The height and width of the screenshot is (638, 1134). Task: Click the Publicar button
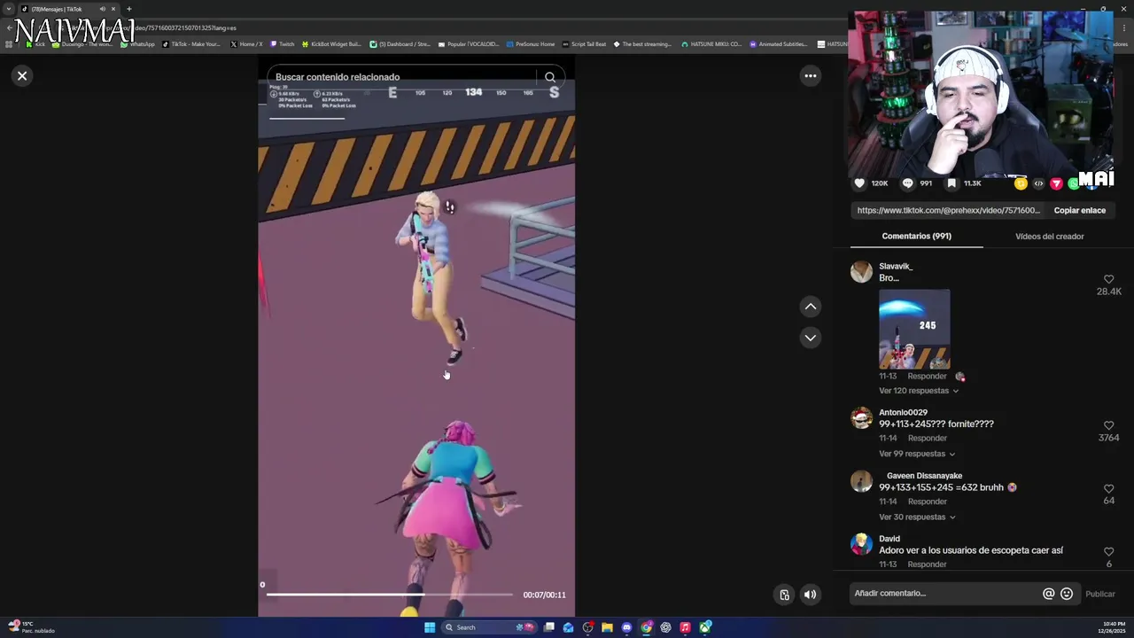tap(1100, 594)
